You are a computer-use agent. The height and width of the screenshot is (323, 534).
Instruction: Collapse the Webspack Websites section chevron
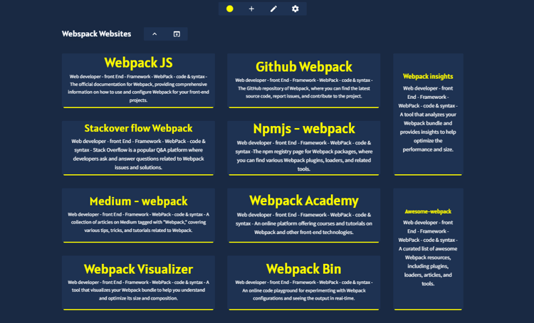pyautogui.click(x=155, y=34)
